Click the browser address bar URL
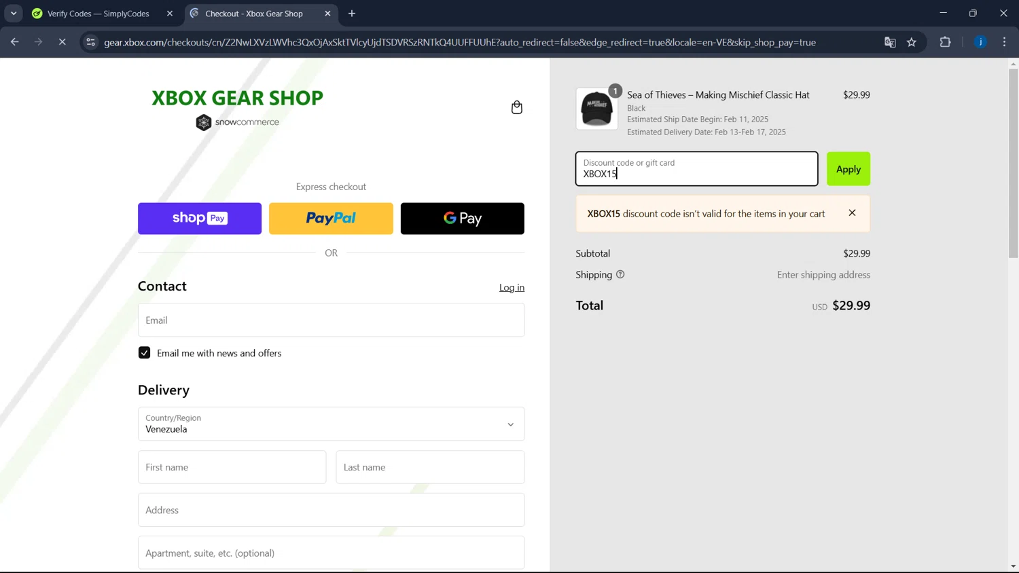1019x573 pixels. [460, 42]
